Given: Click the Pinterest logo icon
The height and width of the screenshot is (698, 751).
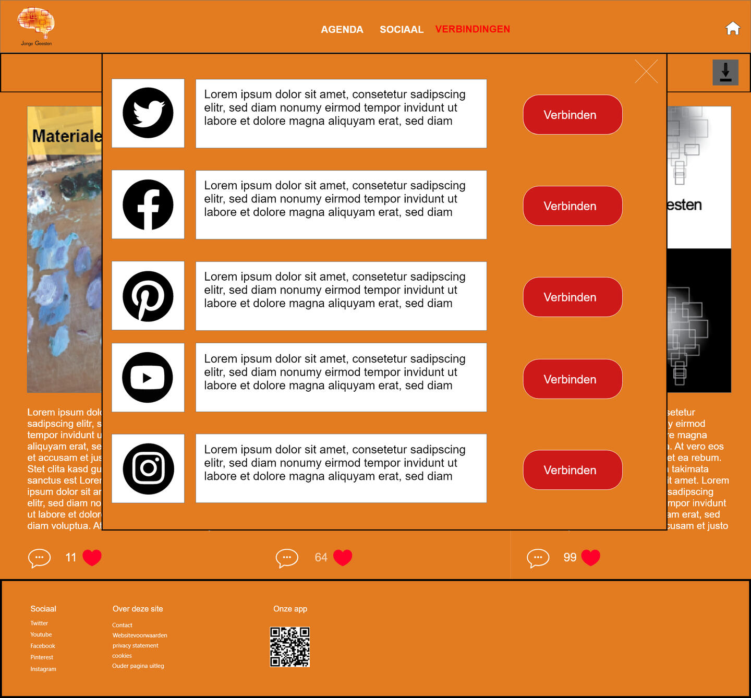Looking at the screenshot, I should [148, 296].
